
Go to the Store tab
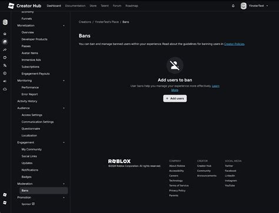(93, 6)
